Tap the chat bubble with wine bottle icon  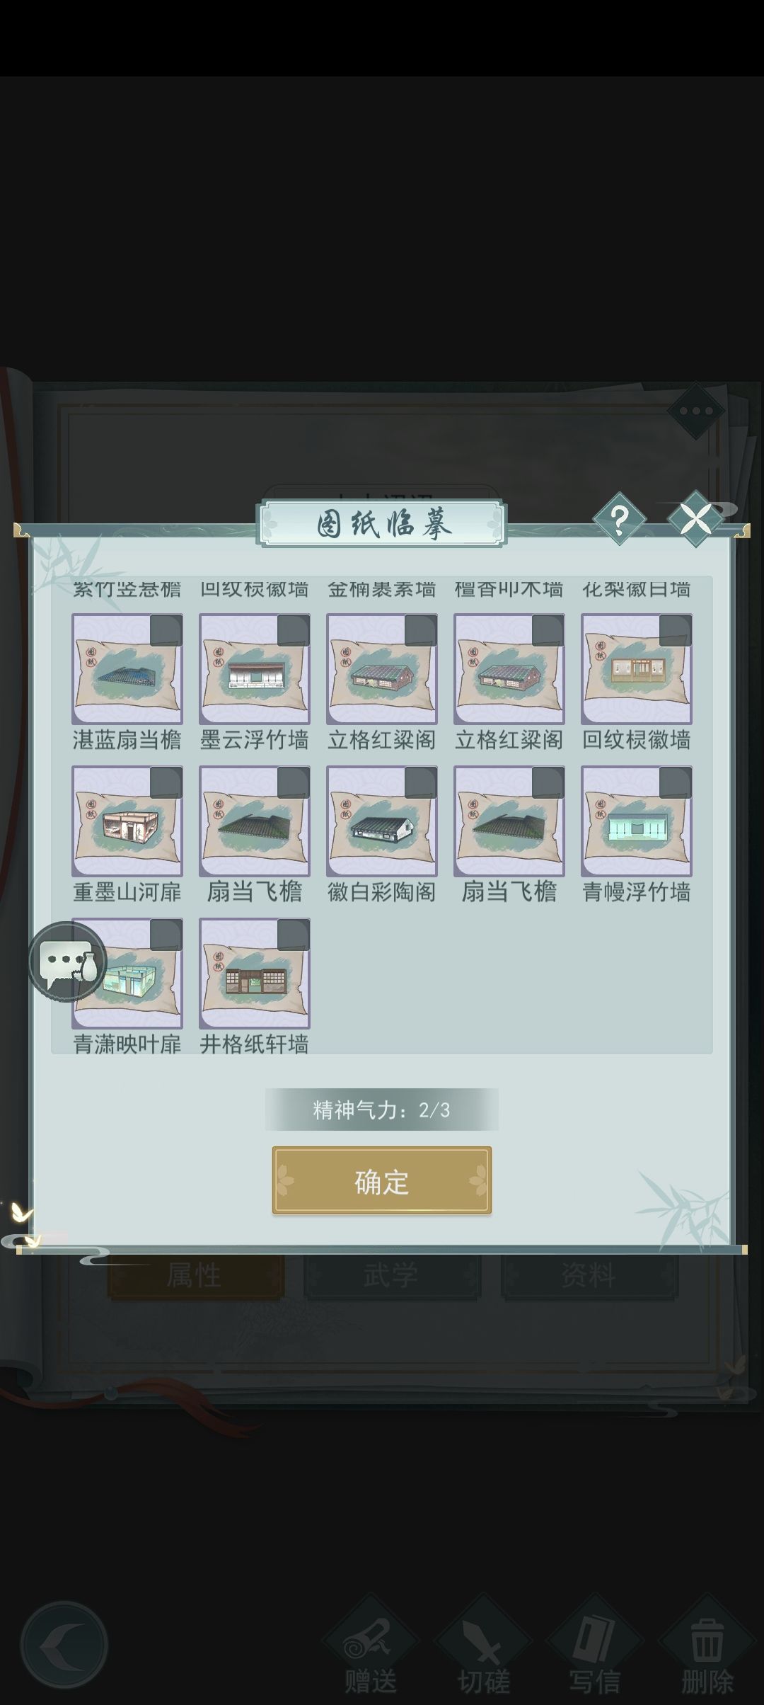(68, 962)
